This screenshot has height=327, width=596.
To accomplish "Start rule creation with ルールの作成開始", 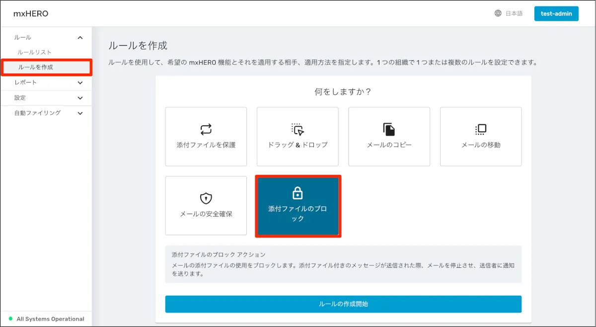I will click(343, 304).
